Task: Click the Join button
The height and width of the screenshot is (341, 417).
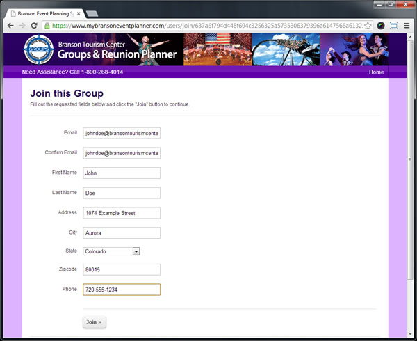Action: 94,322
